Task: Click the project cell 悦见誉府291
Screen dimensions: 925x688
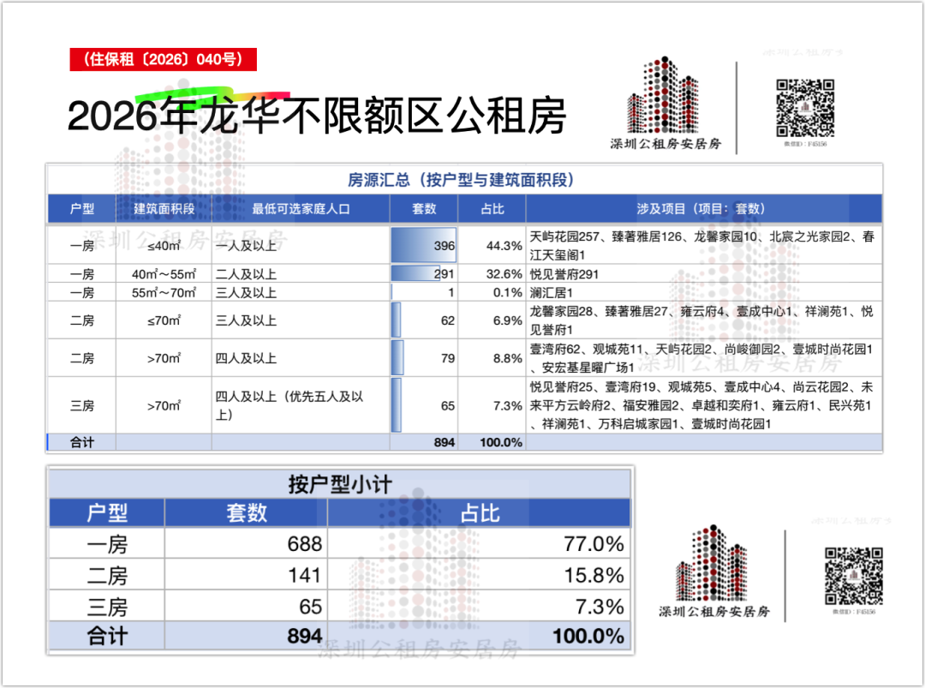Action: click(x=704, y=274)
